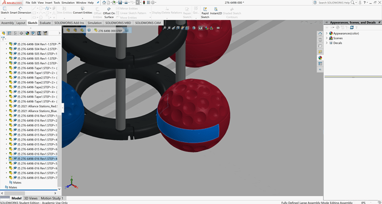Click the Convert Entities tool
The height and width of the screenshot is (204, 382).
click(82, 11)
